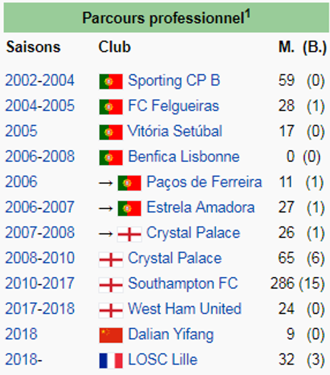Open the Southampton FC club page
The image size is (330, 375).
183,283
